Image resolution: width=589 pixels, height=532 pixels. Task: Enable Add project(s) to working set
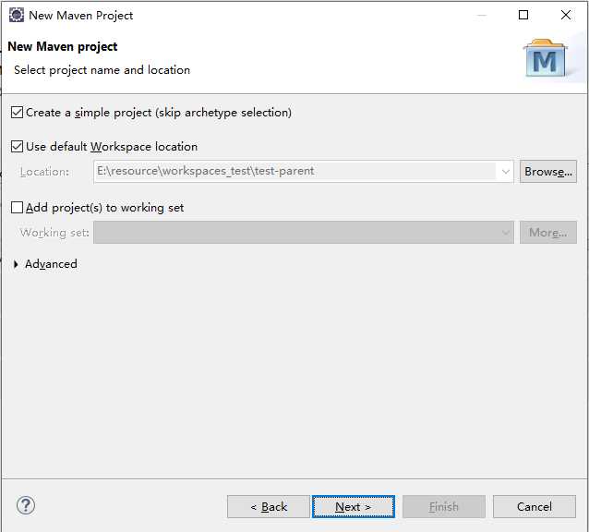17,208
